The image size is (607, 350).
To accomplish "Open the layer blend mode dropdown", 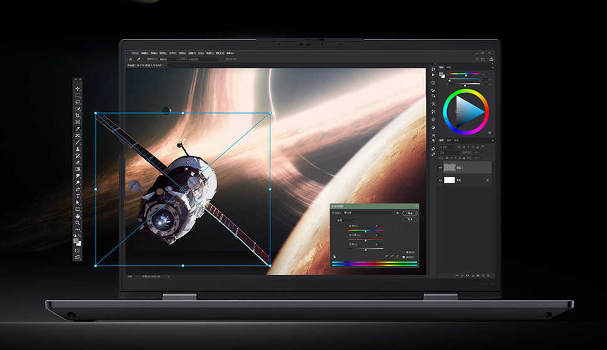I will click(450, 152).
